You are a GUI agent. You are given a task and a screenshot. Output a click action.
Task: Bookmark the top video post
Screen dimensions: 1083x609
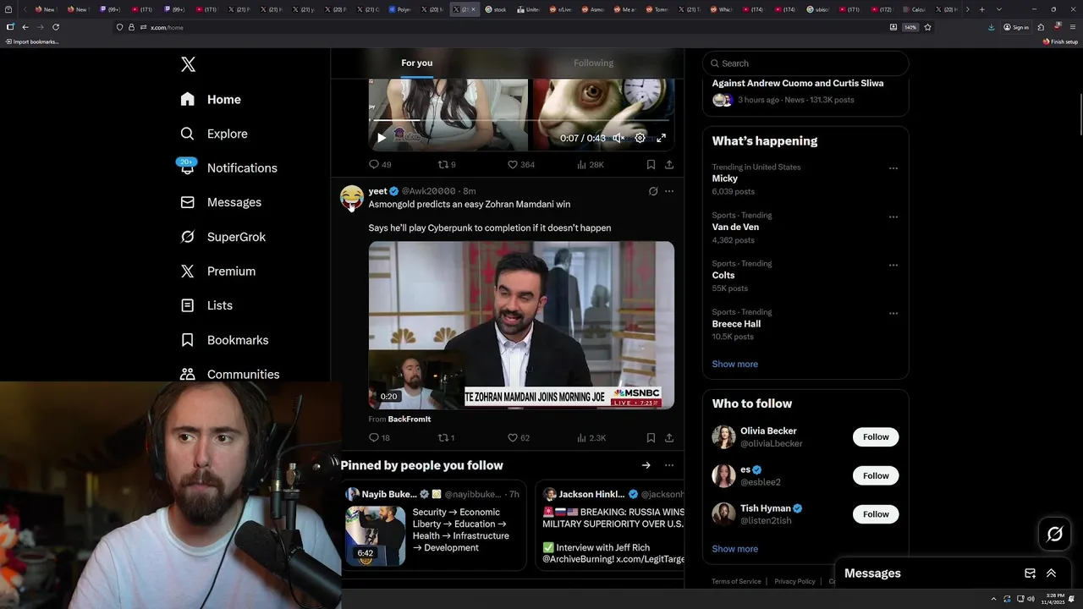click(651, 164)
